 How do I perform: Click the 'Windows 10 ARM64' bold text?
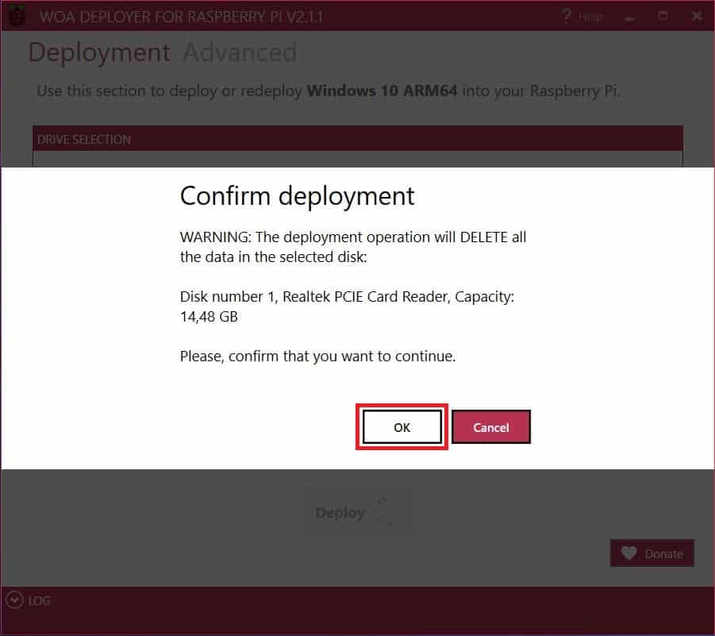pyautogui.click(x=382, y=91)
